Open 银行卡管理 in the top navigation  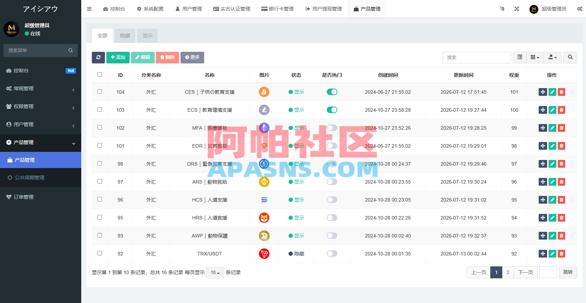pos(278,9)
